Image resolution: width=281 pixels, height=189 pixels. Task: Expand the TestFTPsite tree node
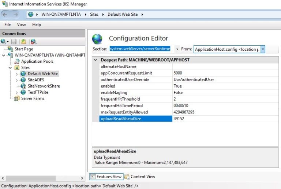click(16, 92)
